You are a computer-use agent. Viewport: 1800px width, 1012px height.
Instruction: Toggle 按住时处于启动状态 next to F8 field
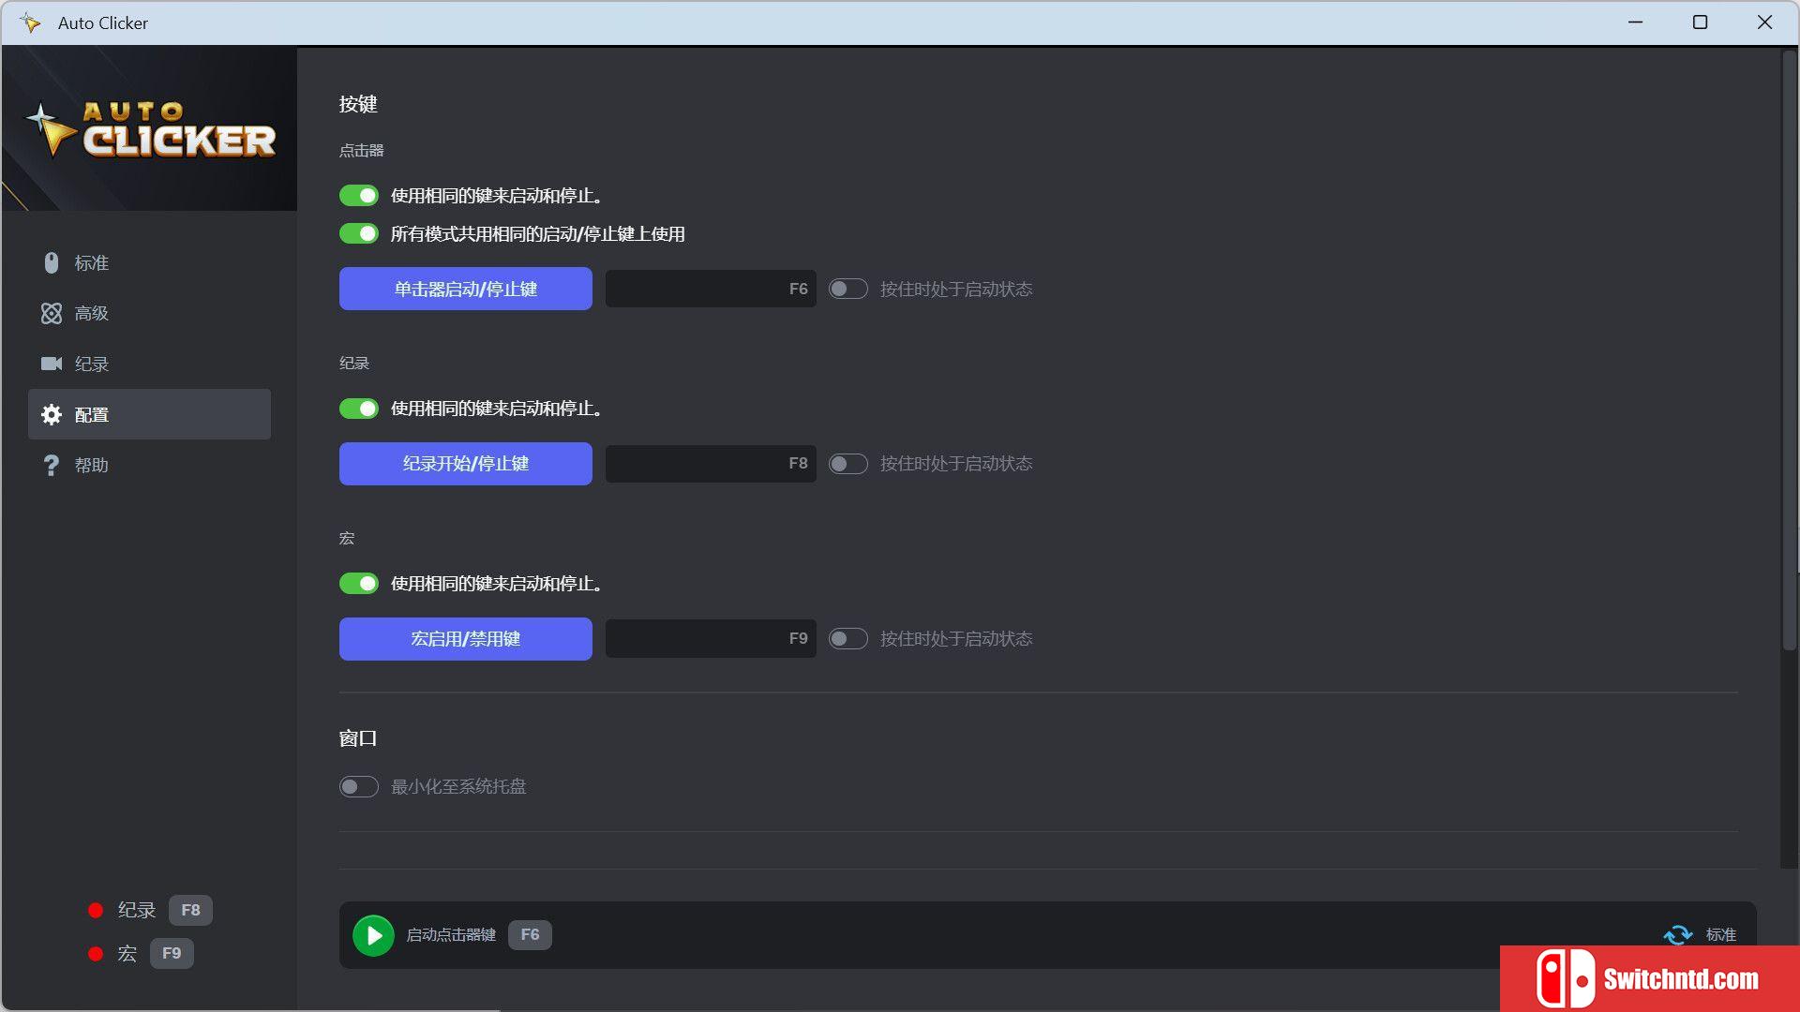(848, 464)
